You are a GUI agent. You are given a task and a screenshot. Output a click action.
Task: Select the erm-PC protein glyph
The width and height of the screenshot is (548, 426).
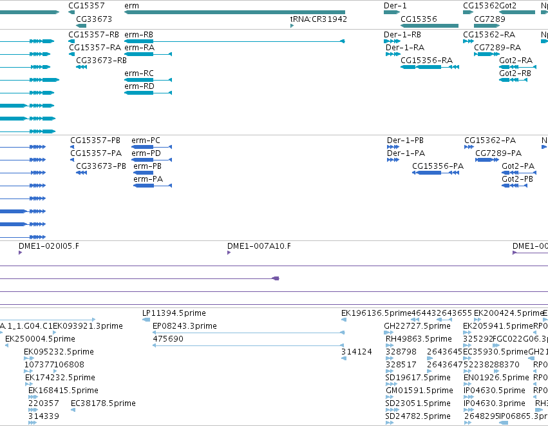[x=152, y=147]
